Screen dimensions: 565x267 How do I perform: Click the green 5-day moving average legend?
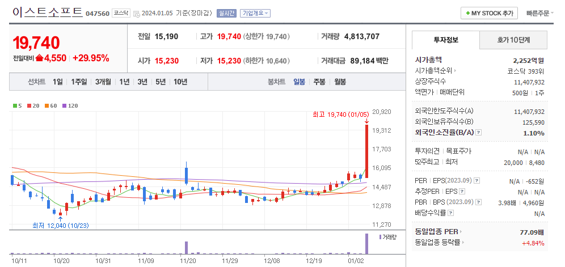pos(17,106)
